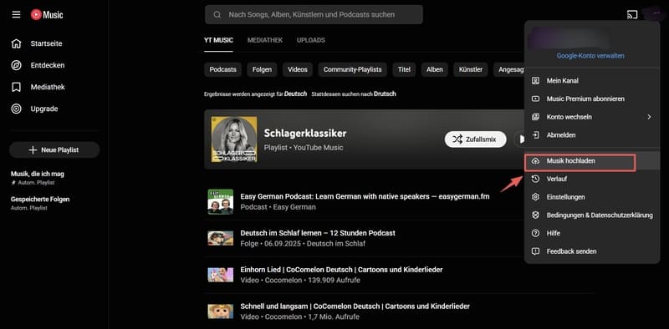
Task: Click the Startseite home icon
Action: 16,43
